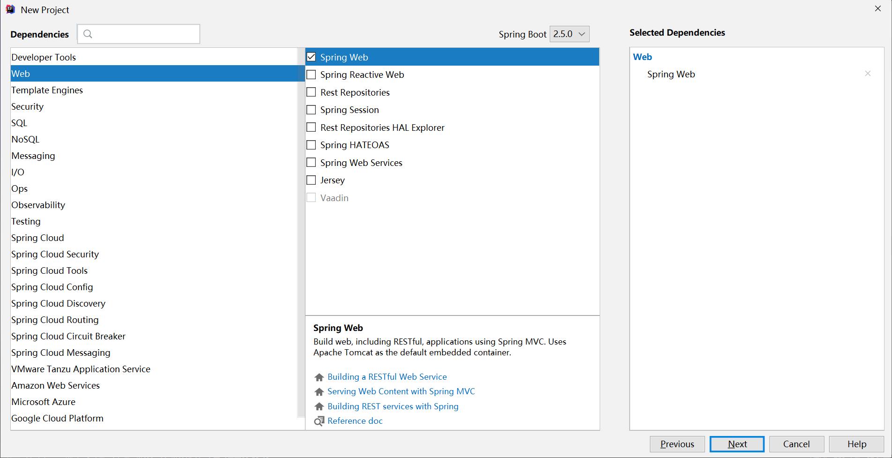Open the Spring Cloud category
892x458 pixels.
pyautogui.click(x=154, y=238)
